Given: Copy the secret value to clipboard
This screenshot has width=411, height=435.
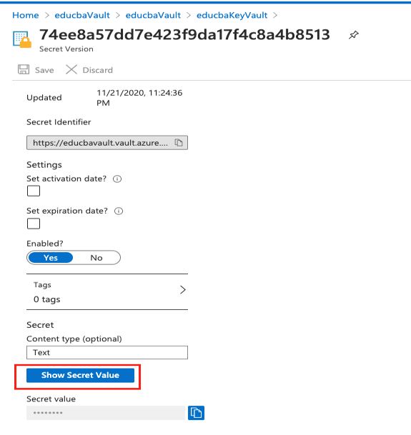Looking at the screenshot, I should [x=196, y=413].
